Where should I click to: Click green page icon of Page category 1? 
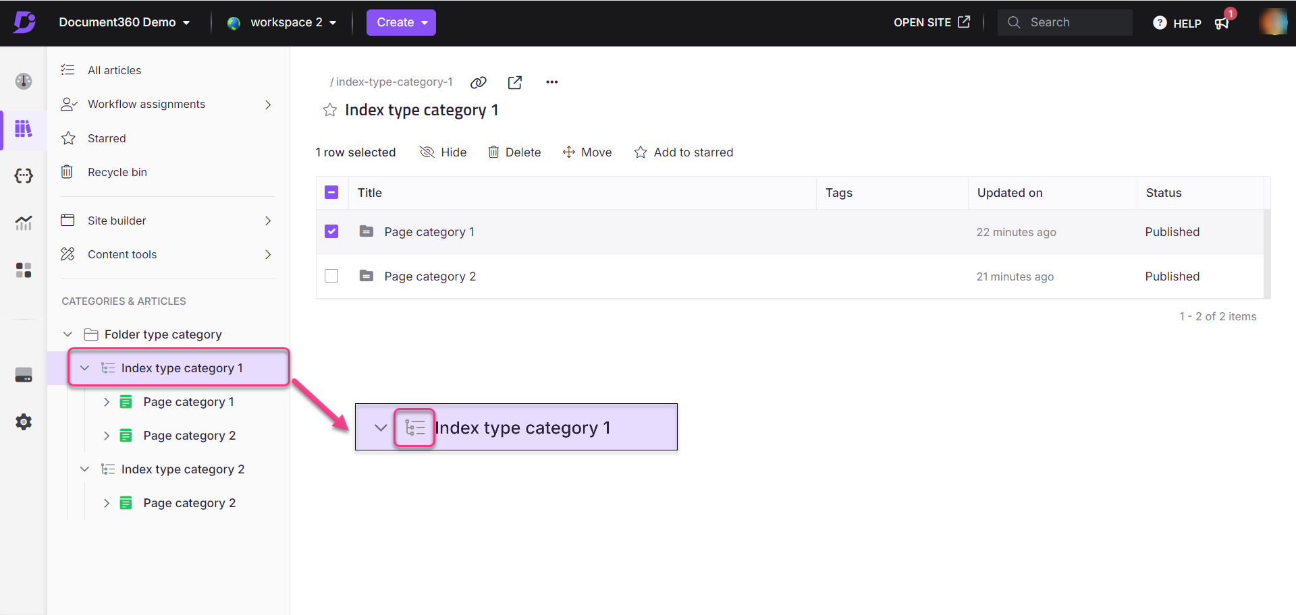(x=126, y=402)
